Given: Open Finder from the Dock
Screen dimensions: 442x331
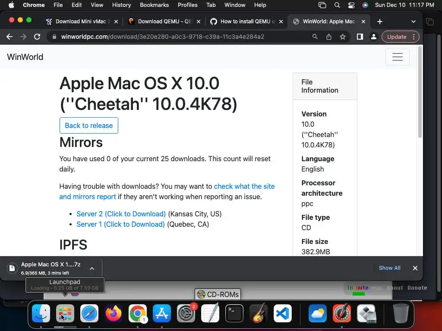Looking at the screenshot, I should 41,313.
